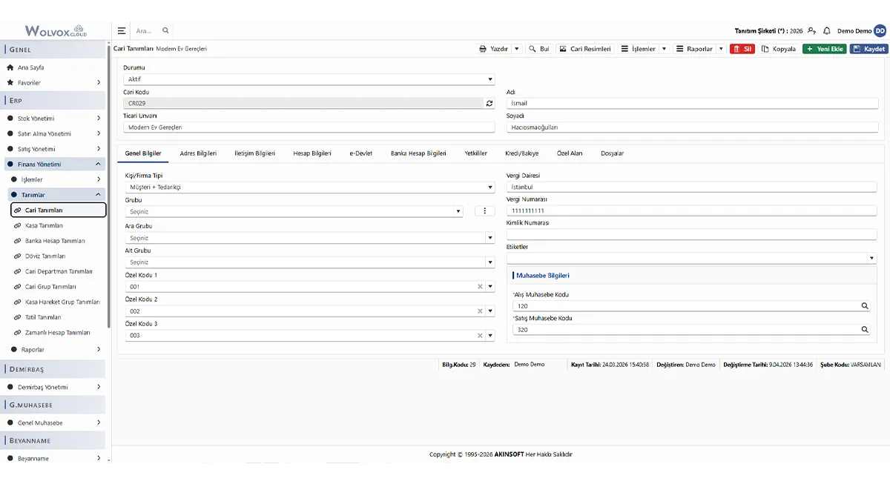890x484 pixels.
Task: Switch to İletişim Bilgileri tab
Action: click(x=254, y=153)
